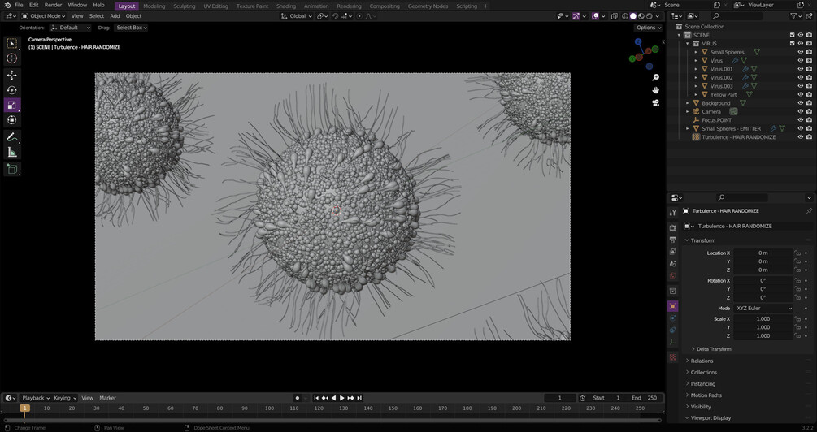Viewport: 817px width, 432px height.
Task: Open the Playback popover in timeline
Action: [x=35, y=398]
